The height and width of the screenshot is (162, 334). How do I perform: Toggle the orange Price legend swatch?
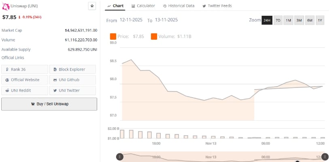(x=113, y=36)
